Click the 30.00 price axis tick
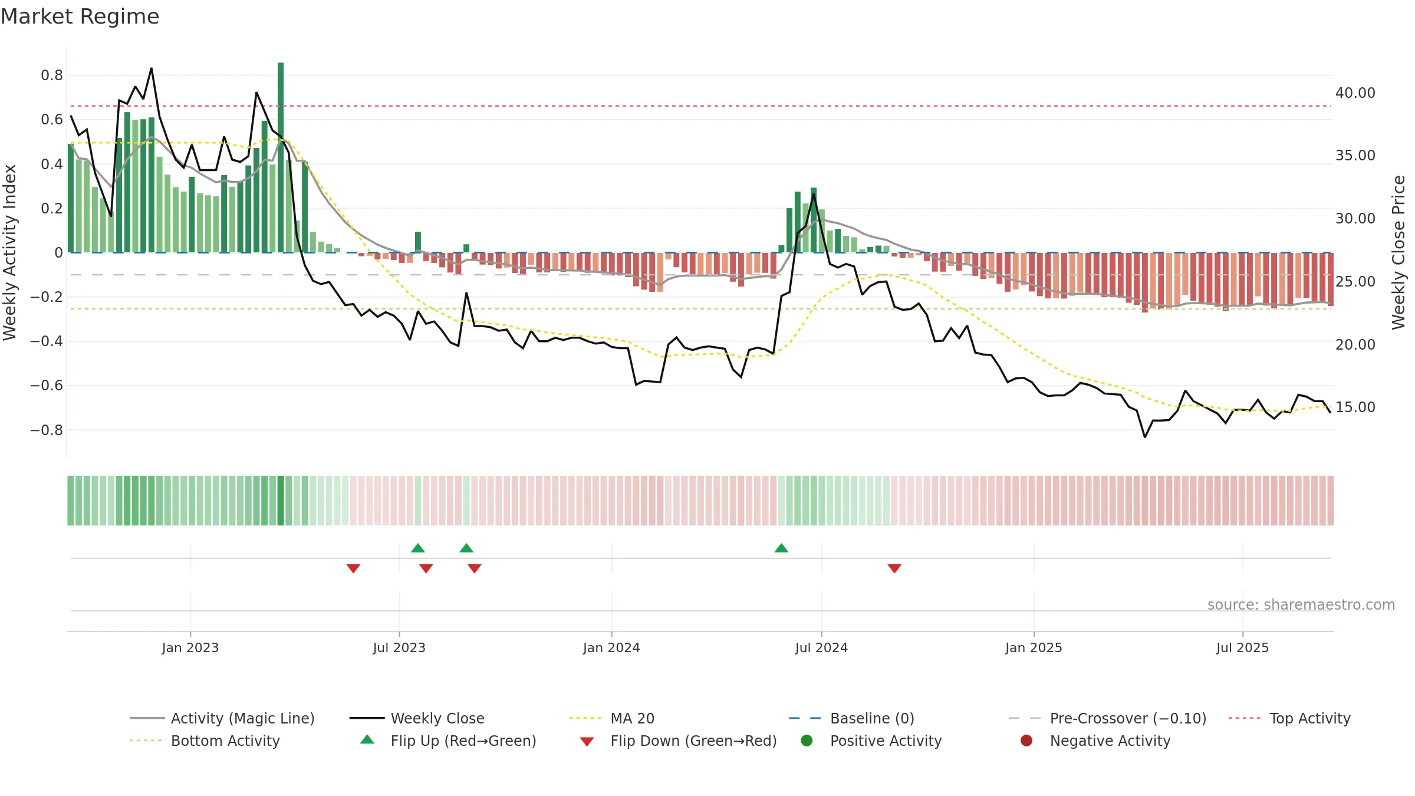 coord(1355,218)
